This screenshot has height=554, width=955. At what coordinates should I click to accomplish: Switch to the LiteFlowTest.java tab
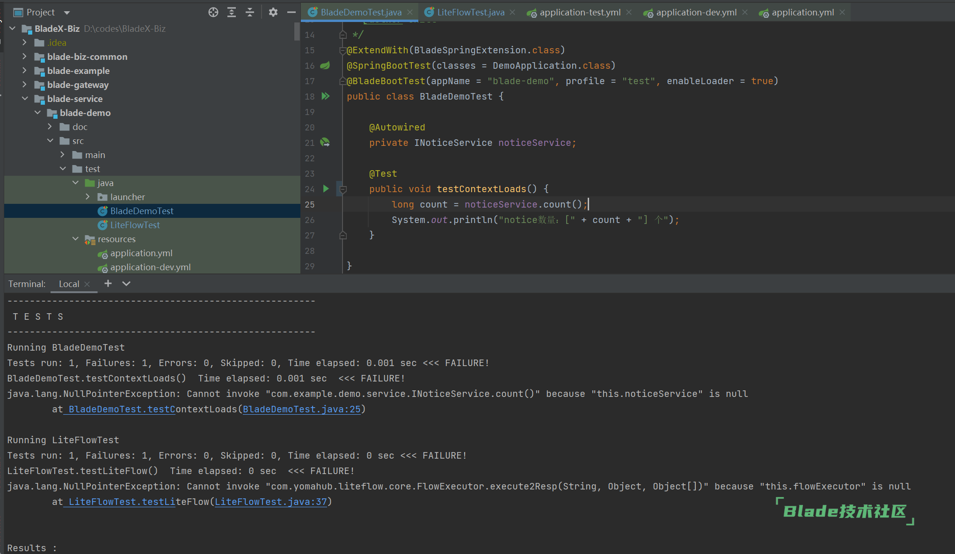click(471, 12)
